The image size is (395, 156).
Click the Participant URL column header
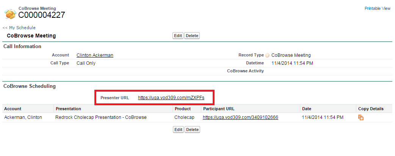[x=219, y=109]
